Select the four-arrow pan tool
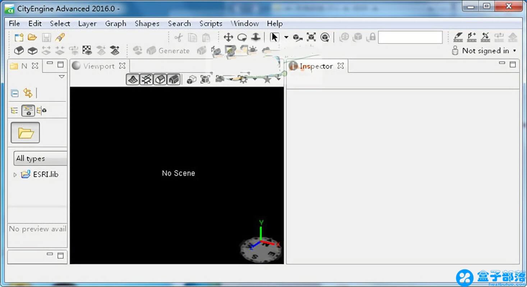The height and width of the screenshot is (287, 527). click(228, 37)
